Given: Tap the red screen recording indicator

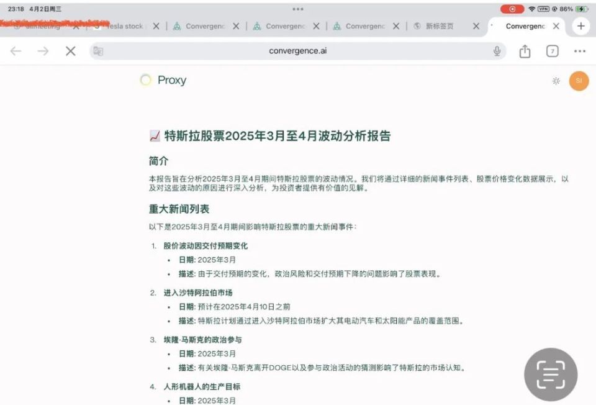Looking at the screenshot, I should 512,9.
